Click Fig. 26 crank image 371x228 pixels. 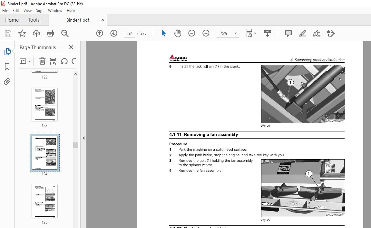coord(303,94)
